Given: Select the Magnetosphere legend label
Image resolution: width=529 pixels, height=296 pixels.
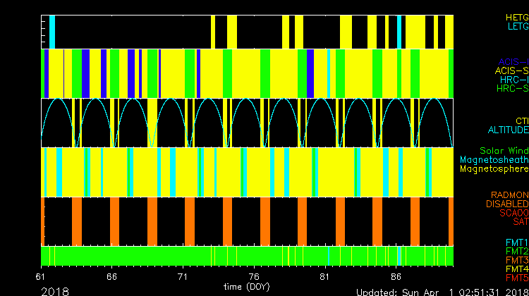Looking at the screenshot, I should [494, 169].
